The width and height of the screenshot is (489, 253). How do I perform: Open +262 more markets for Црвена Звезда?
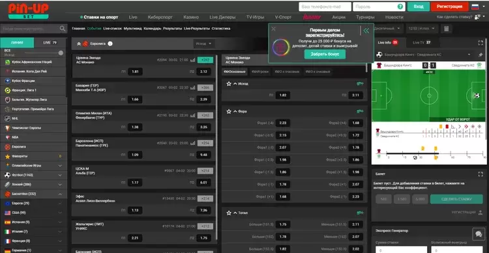pos(205,60)
